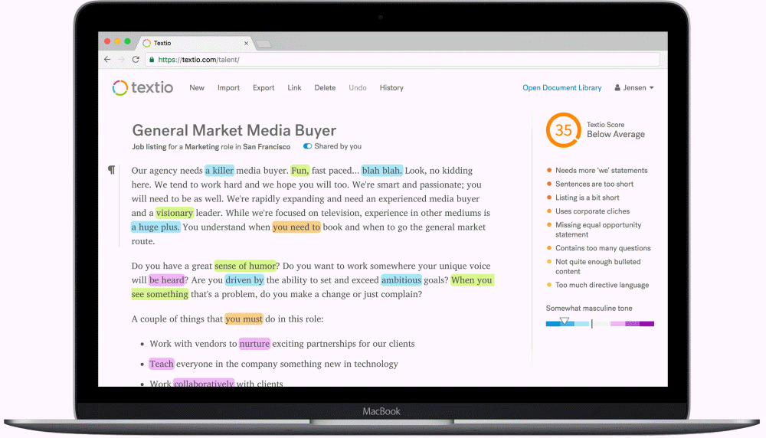
Task: Toggle the 'Shared by you' switch
Action: click(x=307, y=146)
